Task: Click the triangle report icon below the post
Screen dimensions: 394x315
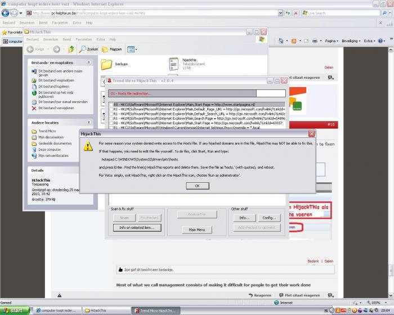Action: click(x=59, y=295)
